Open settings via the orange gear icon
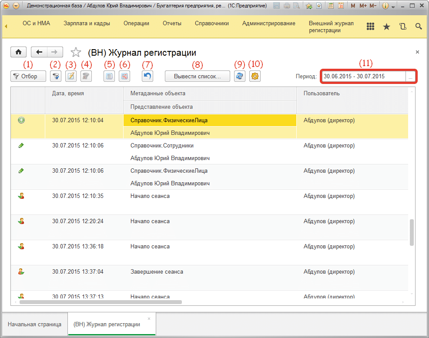This screenshot has height=338, width=429. [255, 77]
